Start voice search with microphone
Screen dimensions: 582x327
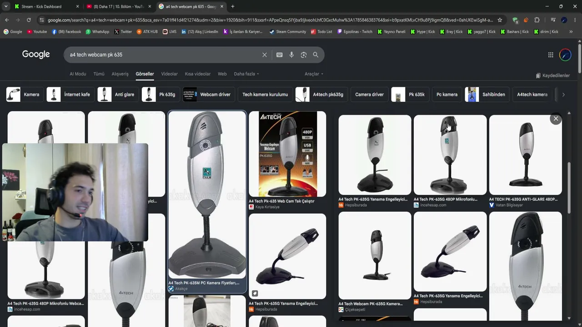[291, 55]
